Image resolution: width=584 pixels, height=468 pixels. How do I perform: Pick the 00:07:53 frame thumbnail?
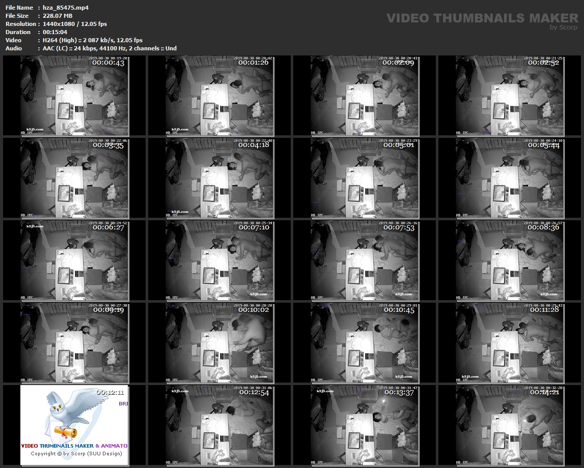point(365,260)
